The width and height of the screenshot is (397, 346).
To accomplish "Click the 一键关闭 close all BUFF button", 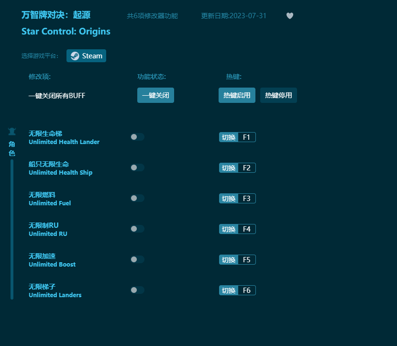I will [155, 95].
